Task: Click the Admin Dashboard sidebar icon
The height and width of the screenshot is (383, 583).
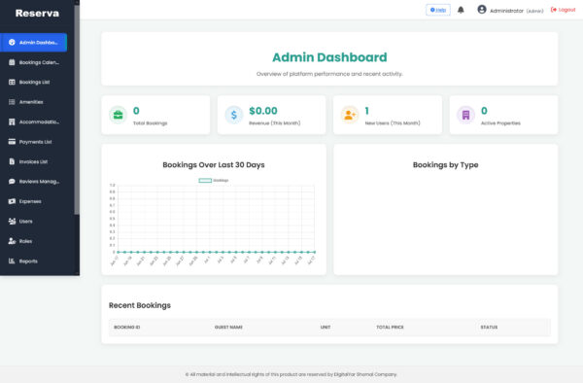Action: pyautogui.click(x=12, y=43)
